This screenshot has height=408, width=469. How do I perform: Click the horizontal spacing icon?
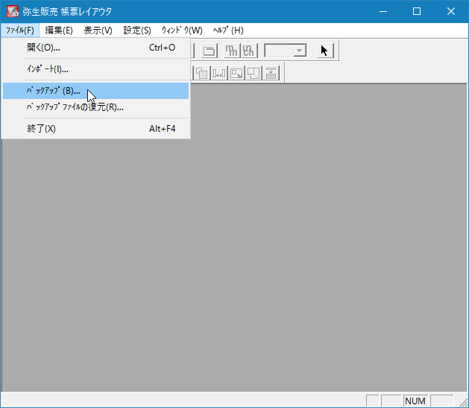pos(219,73)
